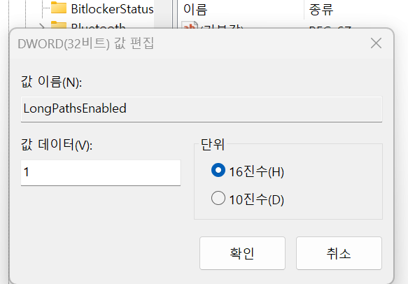Close the DWORD edit dialog with X
Image resolution: width=408 pixels, height=284 pixels.
coord(376,43)
